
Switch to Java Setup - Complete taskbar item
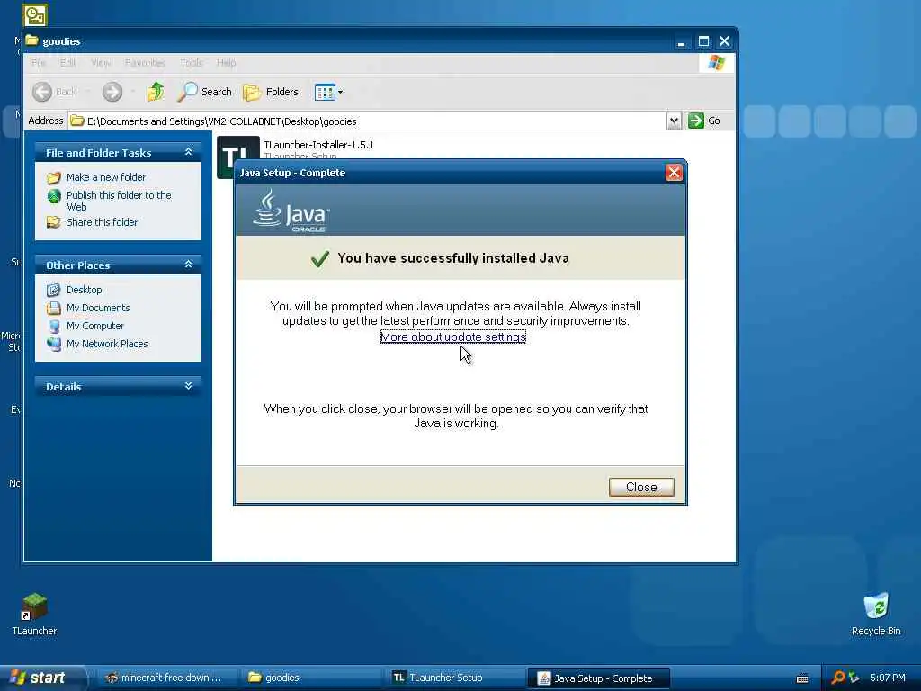pyautogui.click(x=598, y=678)
